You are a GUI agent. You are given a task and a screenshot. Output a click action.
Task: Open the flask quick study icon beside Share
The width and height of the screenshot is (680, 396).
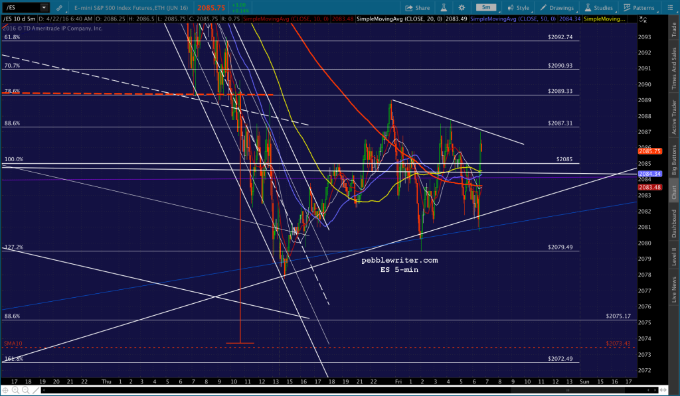(444, 8)
